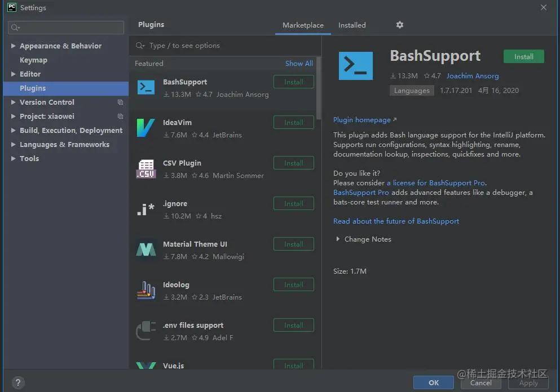Click Cancel to discard settings
560x392 pixels.
click(x=480, y=383)
